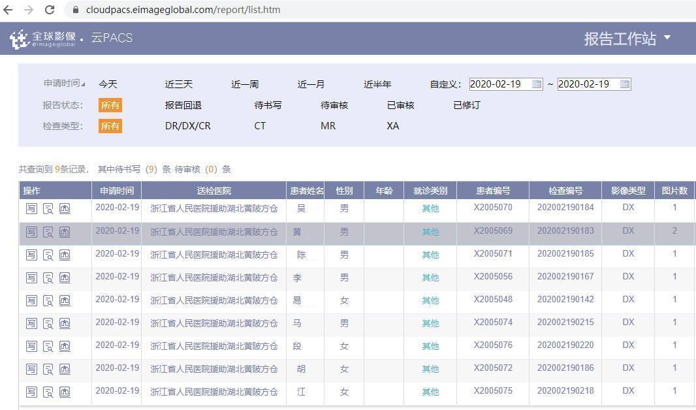Click the write report icon for patient 段
Viewport: 696px width, 410px height.
(x=31, y=346)
